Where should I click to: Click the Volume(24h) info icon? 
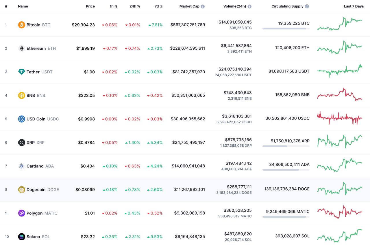coord(249,6)
